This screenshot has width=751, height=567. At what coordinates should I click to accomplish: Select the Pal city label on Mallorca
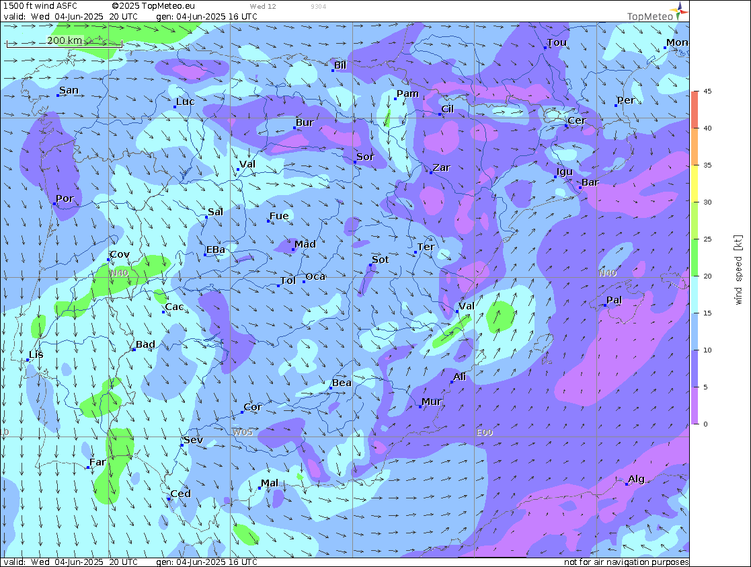pos(614,300)
